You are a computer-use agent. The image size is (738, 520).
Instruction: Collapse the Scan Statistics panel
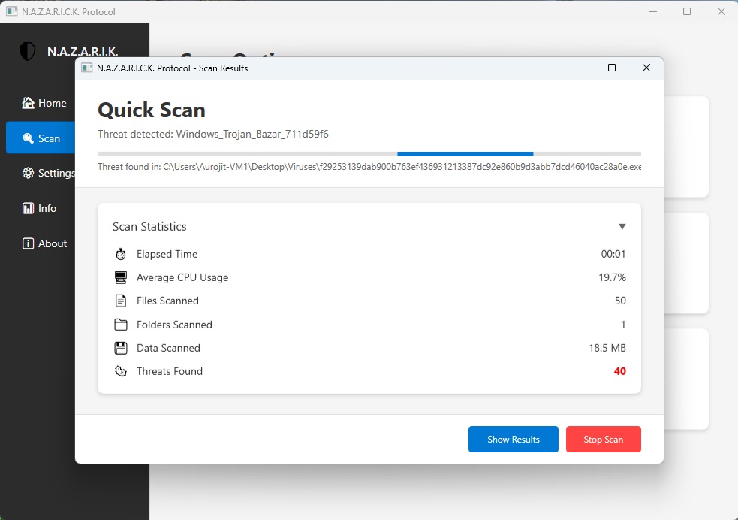click(x=622, y=226)
